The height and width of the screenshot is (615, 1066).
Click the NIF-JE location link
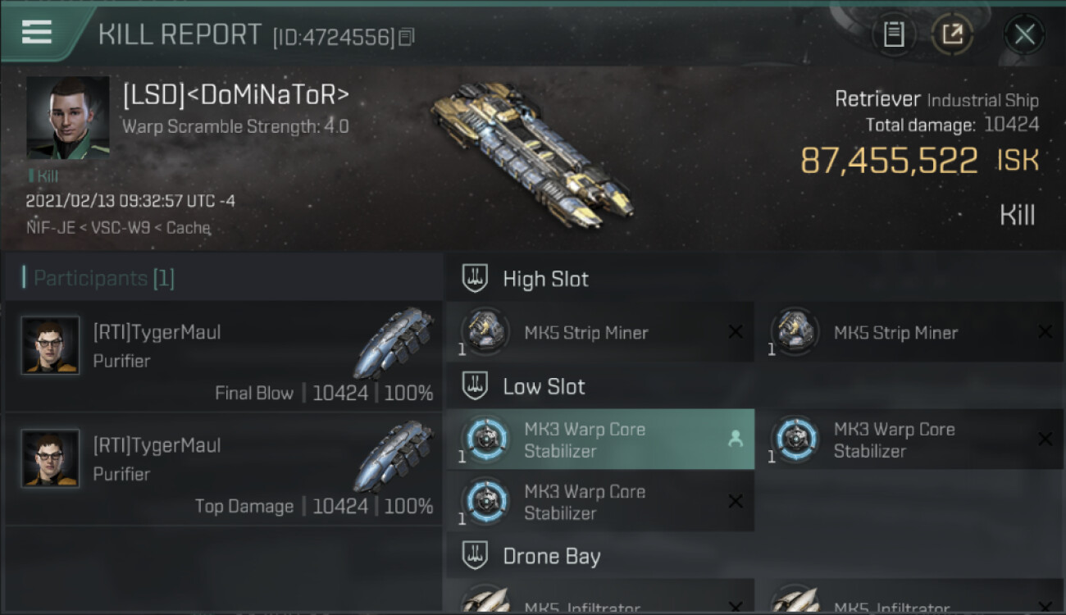51,228
